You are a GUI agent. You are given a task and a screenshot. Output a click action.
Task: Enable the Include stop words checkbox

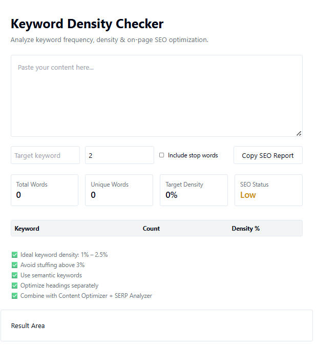click(162, 155)
